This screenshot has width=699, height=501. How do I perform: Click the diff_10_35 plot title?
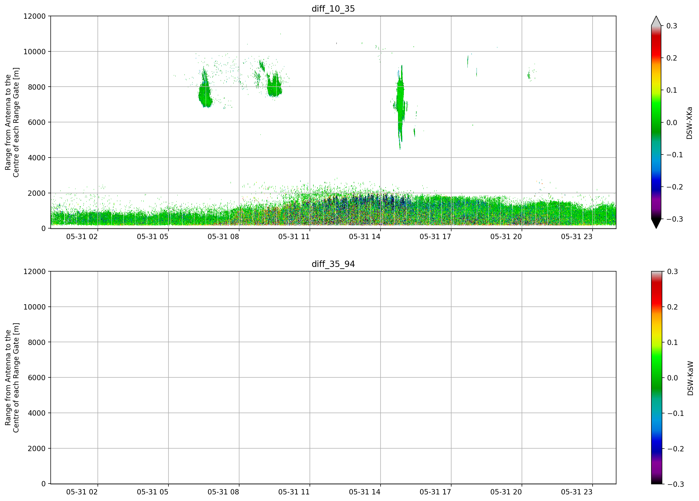[333, 9]
